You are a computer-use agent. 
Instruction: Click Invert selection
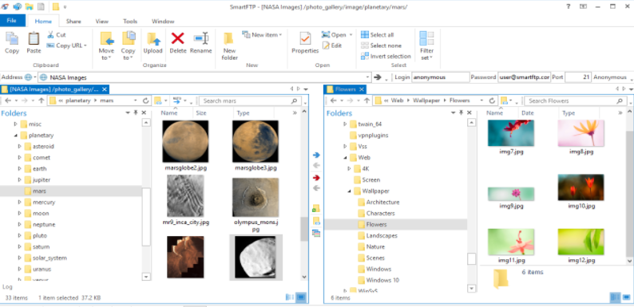(386, 56)
